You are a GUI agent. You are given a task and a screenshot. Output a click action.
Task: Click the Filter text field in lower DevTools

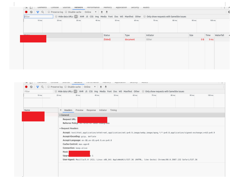coord(38,91)
